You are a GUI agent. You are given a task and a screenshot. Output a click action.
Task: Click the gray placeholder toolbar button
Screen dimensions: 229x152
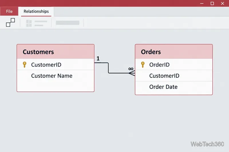click(68, 23)
